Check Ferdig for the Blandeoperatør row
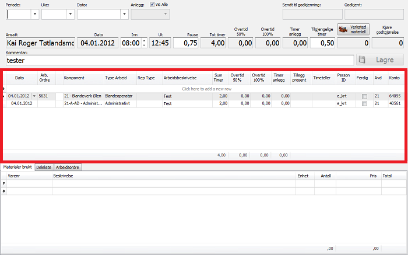The image size is (408, 255). tap(364, 96)
